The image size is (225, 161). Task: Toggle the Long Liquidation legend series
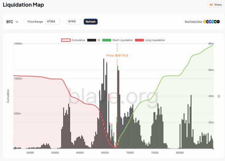pos(150,40)
